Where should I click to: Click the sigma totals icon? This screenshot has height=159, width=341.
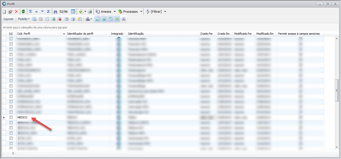pyautogui.click(x=73, y=19)
